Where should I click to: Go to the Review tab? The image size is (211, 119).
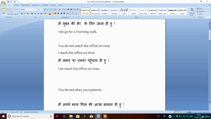(53, 5)
